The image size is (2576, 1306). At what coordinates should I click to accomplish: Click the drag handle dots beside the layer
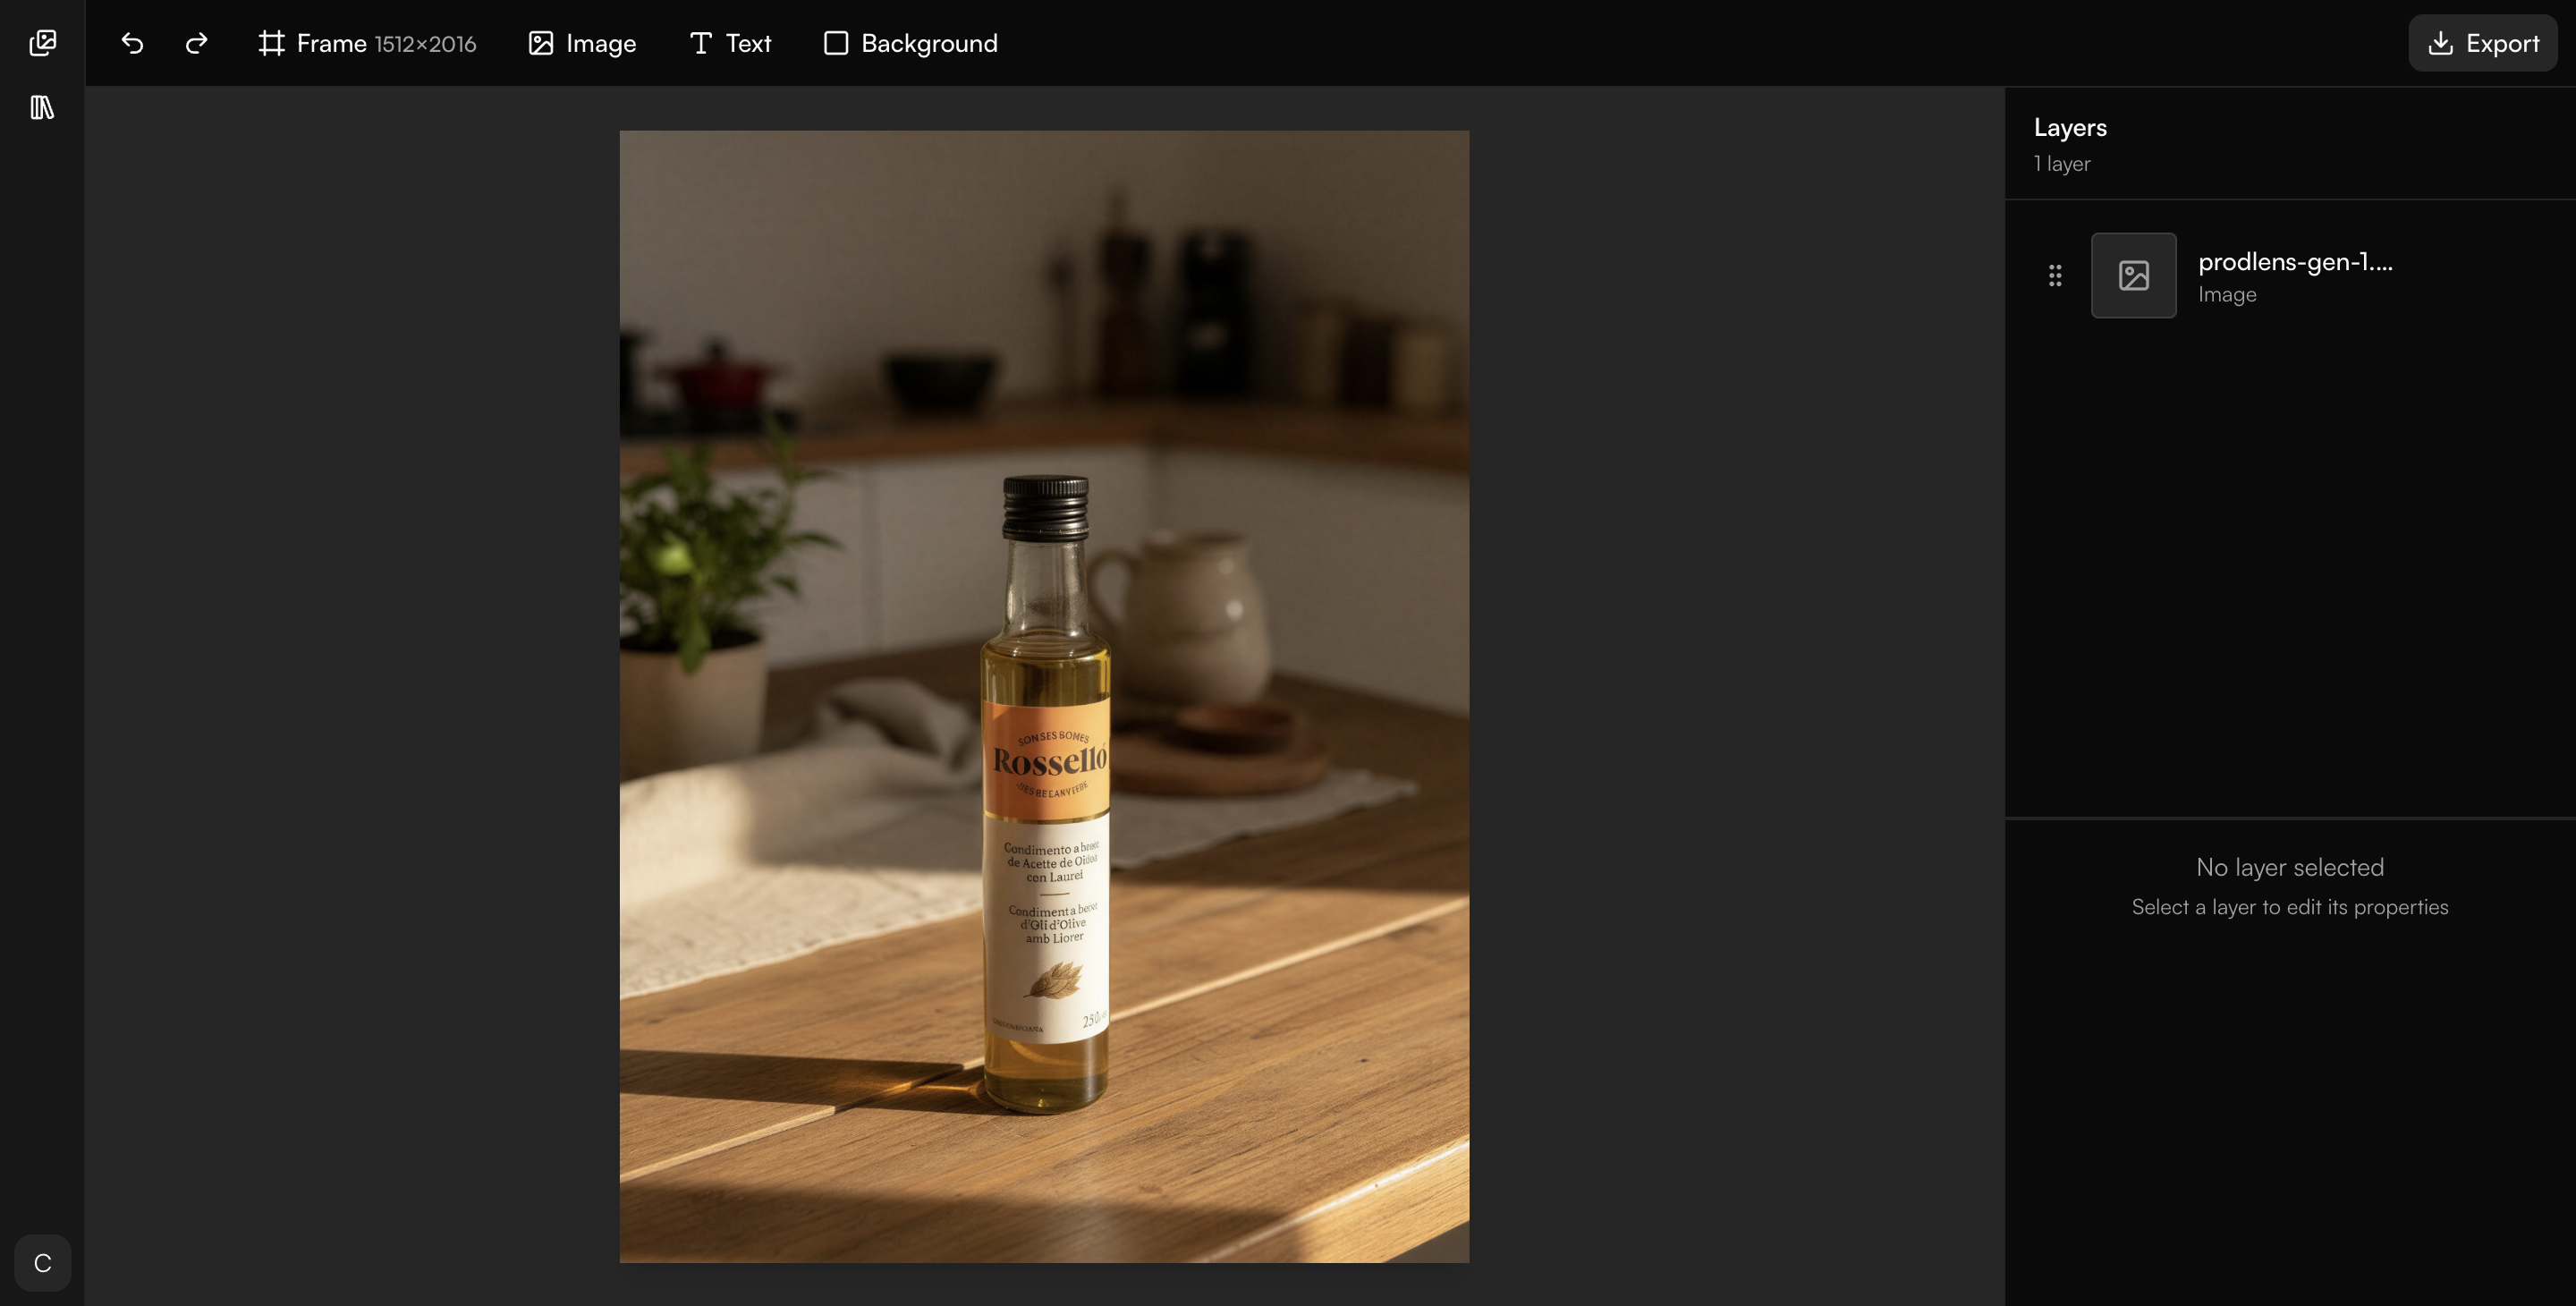2055,275
